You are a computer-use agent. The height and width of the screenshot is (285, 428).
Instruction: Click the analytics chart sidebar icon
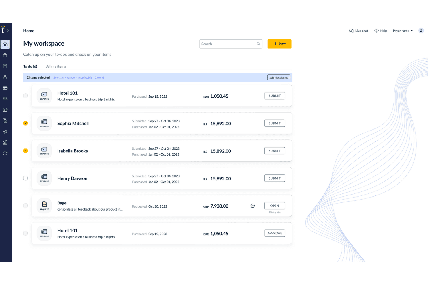point(5,143)
